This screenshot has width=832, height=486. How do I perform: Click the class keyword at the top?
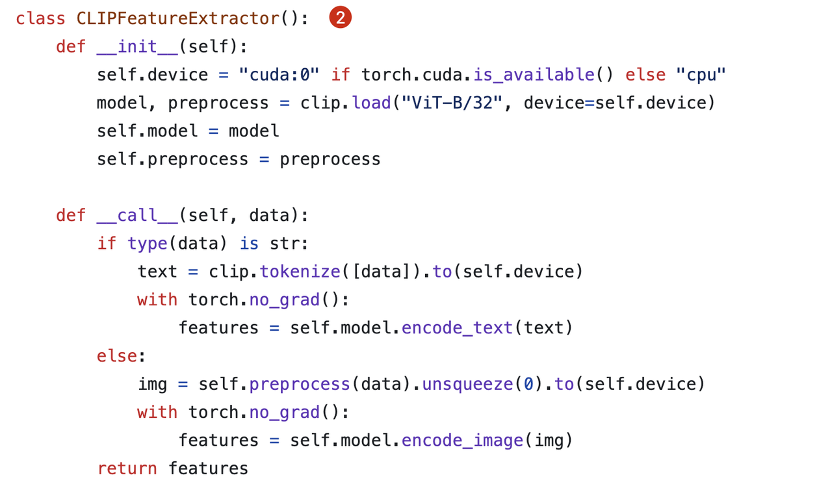(41, 18)
